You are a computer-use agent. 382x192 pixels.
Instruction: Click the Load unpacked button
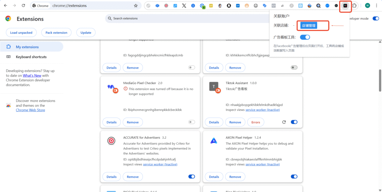(x=21, y=33)
